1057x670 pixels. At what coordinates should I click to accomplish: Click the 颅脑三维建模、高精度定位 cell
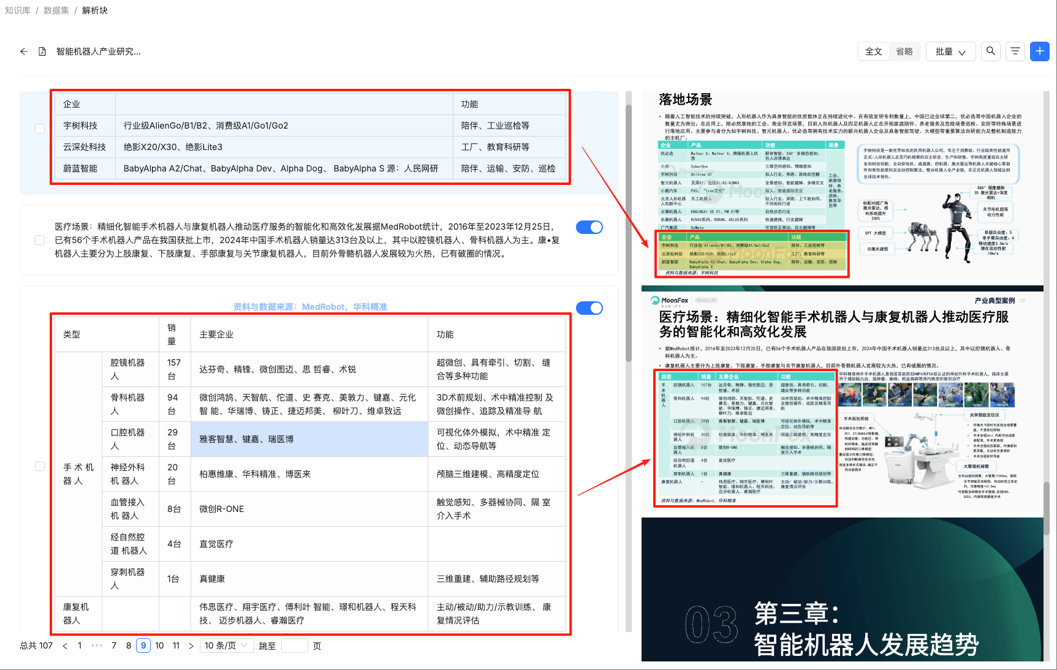(497, 474)
